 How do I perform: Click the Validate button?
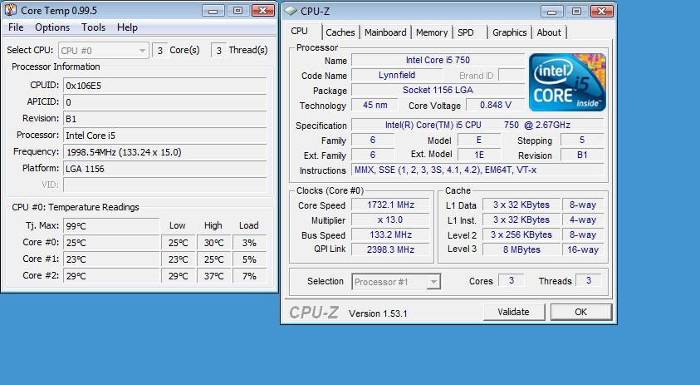click(514, 312)
